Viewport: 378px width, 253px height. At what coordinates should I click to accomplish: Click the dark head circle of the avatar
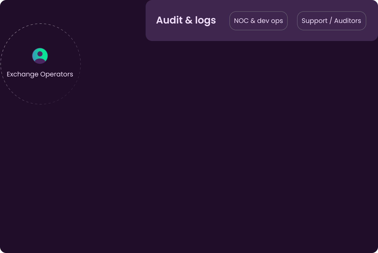40,54
